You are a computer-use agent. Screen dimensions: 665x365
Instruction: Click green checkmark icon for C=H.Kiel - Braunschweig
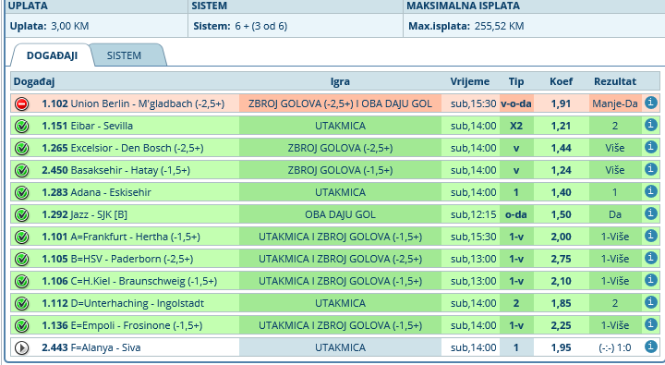(x=21, y=282)
